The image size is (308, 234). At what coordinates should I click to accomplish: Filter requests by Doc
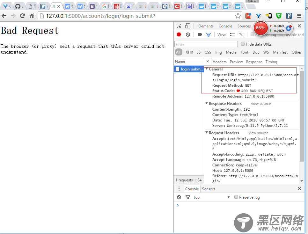point(256,52)
